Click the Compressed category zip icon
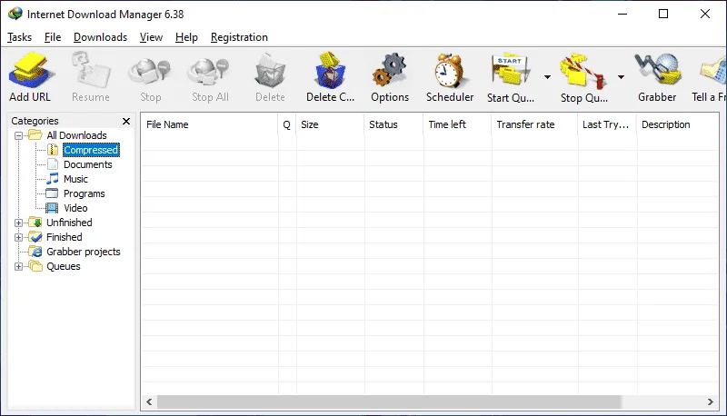 click(x=53, y=150)
